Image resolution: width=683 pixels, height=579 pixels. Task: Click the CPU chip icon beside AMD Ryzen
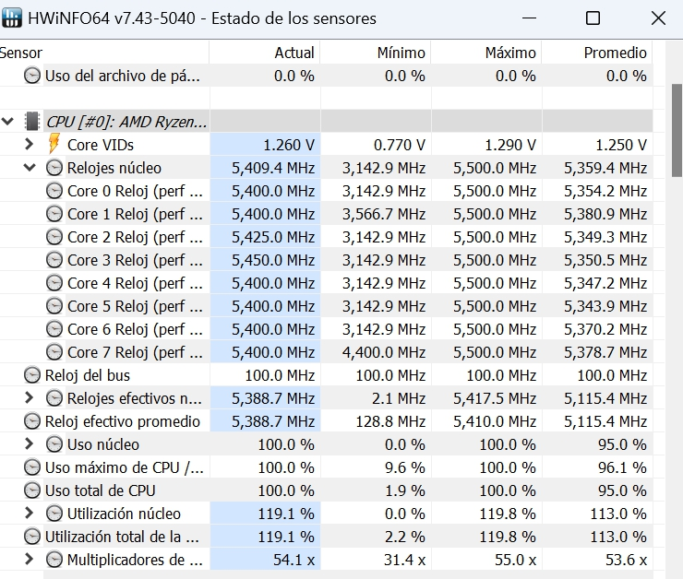[x=31, y=122]
